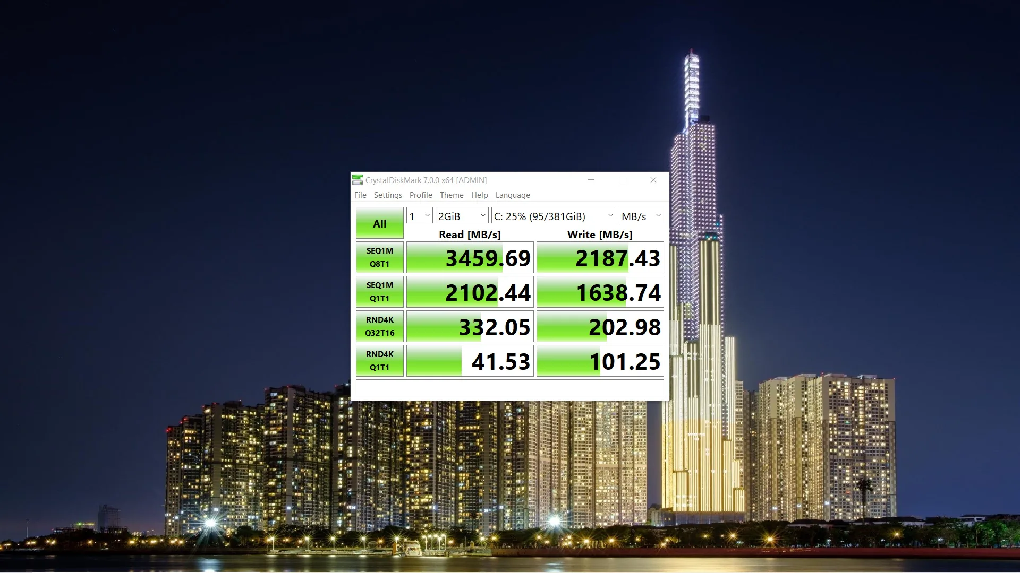The image size is (1020, 573).
Task: Expand the 2GiB test size dropdown
Action: [x=462, y=216]
